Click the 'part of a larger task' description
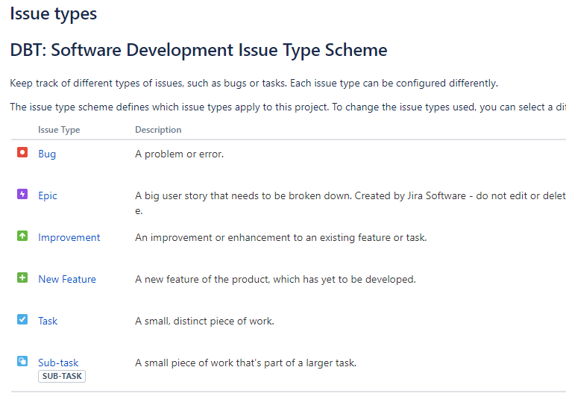Viewport: 566px width, 414px height. [246, 363]
